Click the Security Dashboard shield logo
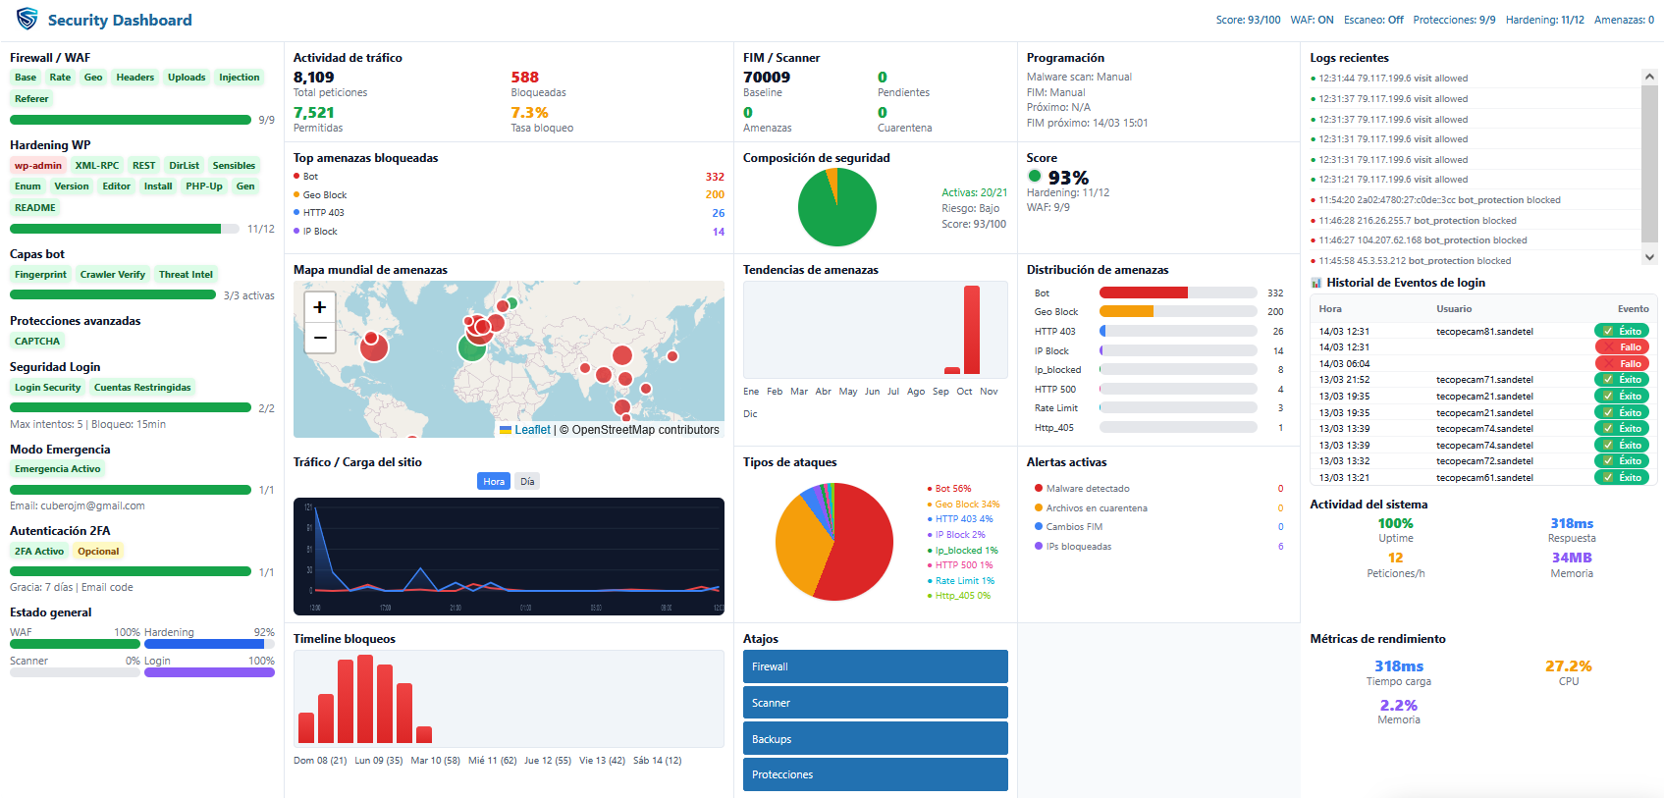The image size is (1664, 798). [27, 20]
